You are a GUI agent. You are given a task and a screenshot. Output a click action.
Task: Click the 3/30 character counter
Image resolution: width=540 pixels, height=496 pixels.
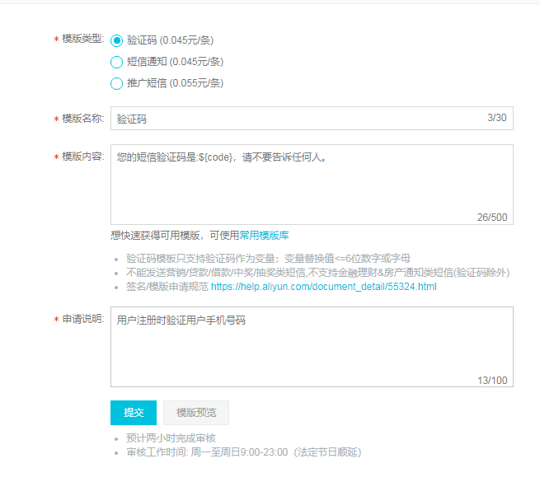pos(497,118)
